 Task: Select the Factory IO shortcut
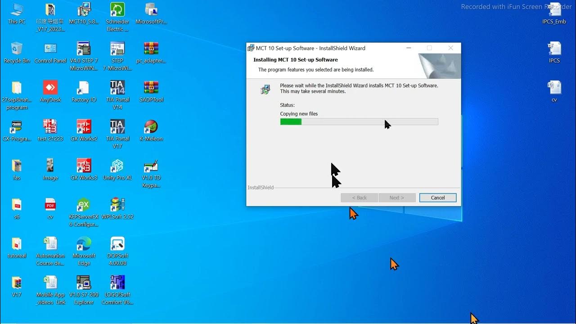pos(84,92)
